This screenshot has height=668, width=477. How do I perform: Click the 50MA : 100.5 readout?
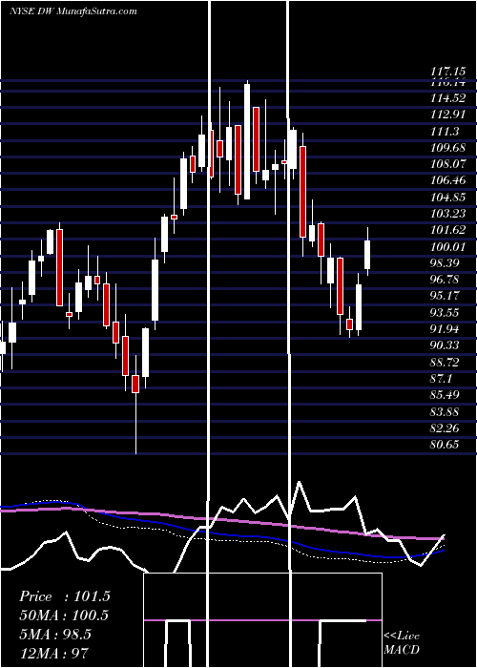64,616
